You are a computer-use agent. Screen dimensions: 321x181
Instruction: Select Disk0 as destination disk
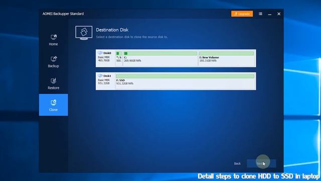click(176, 58)
